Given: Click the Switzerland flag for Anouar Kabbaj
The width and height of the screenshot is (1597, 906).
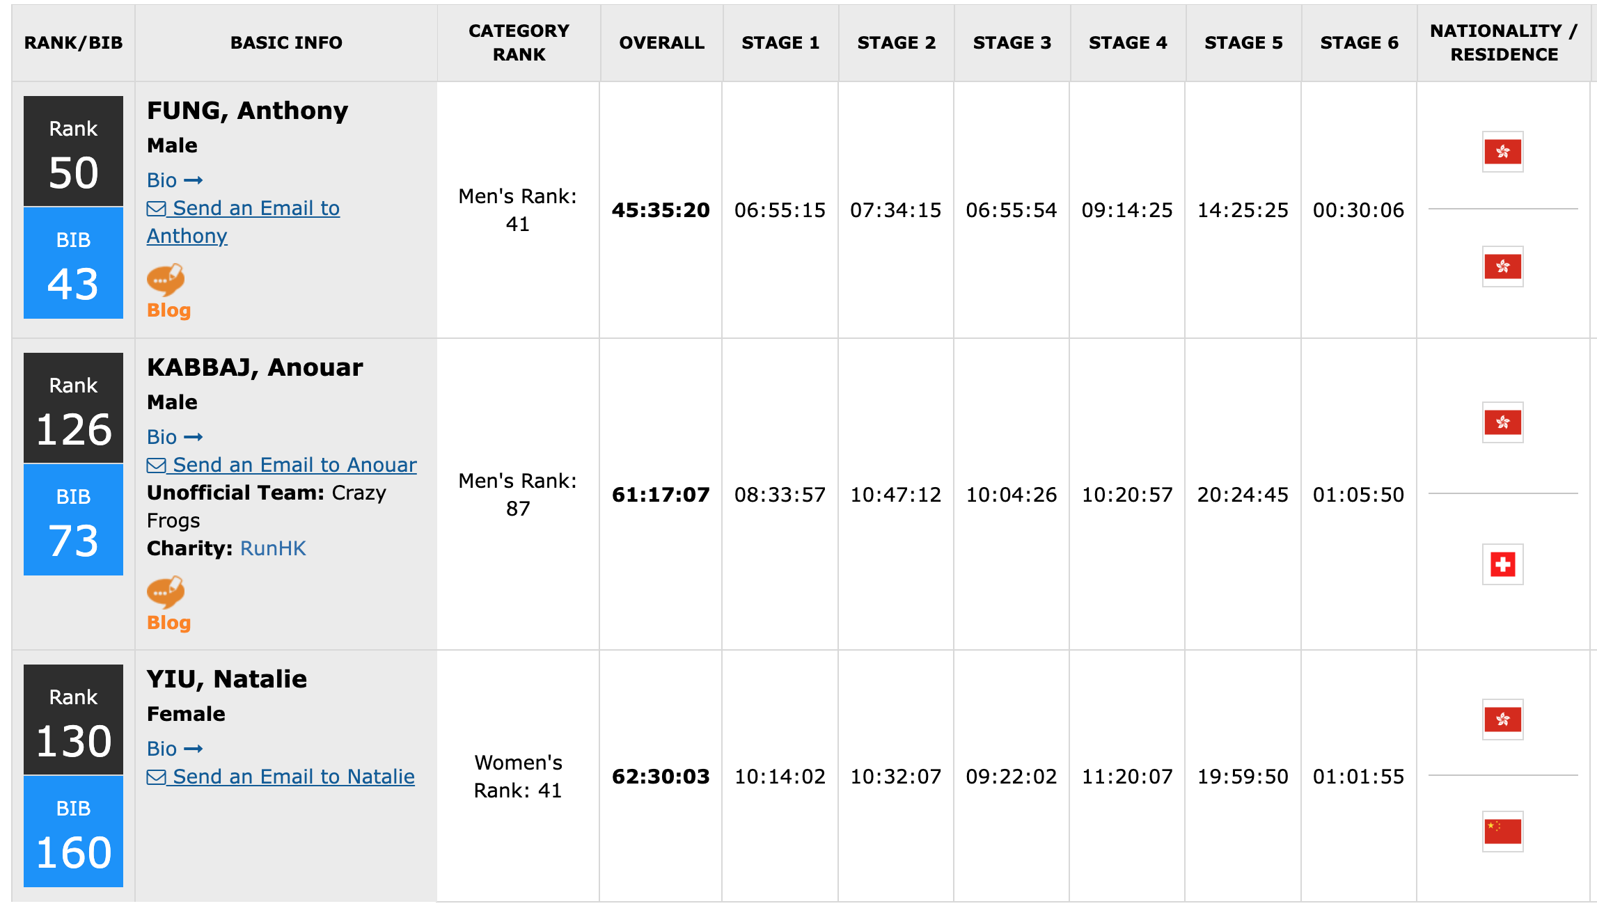Looking at the screenshot, I should 1502,564.
